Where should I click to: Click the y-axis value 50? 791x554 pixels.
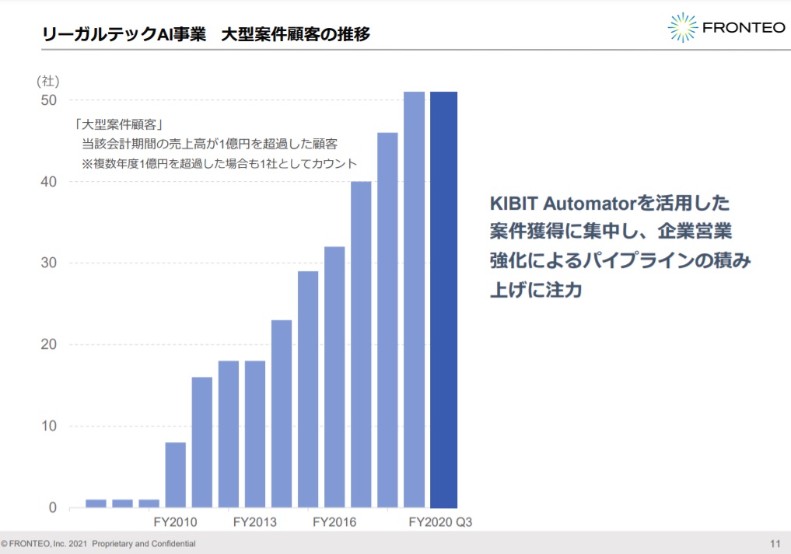coord(49,99)
